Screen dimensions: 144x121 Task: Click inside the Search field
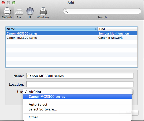click(102, 11)
